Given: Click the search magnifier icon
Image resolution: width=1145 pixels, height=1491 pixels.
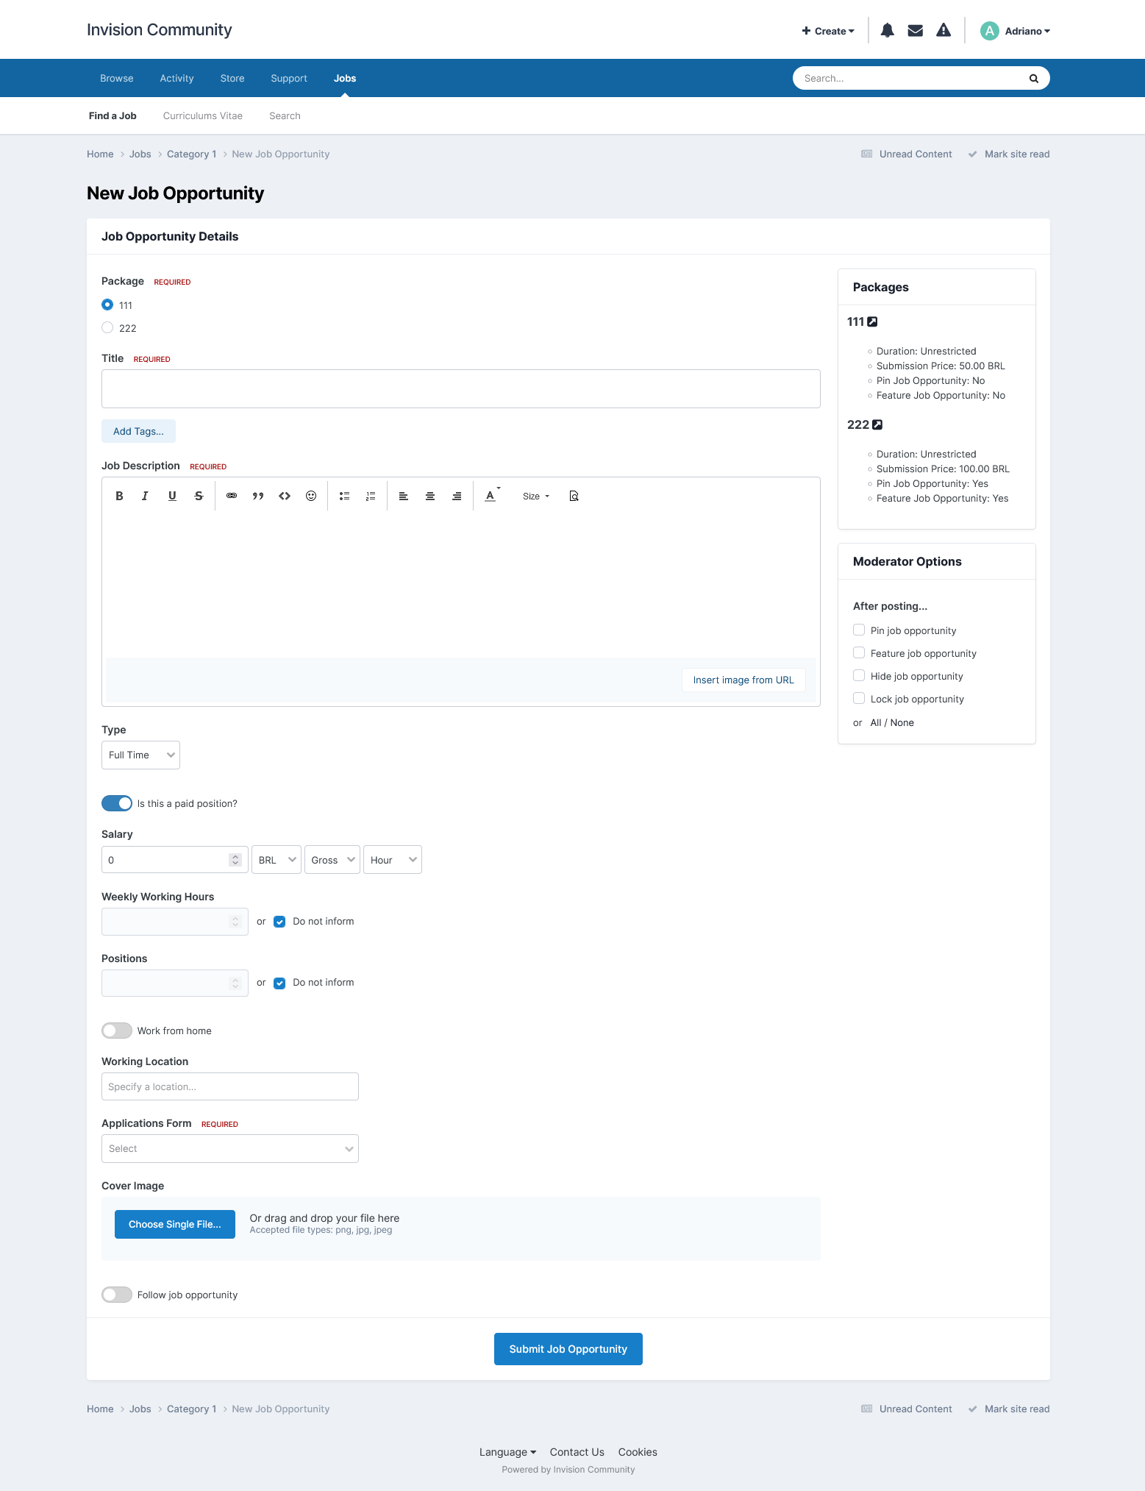Looking at the screenshot, I should (x=1034, y=78).
